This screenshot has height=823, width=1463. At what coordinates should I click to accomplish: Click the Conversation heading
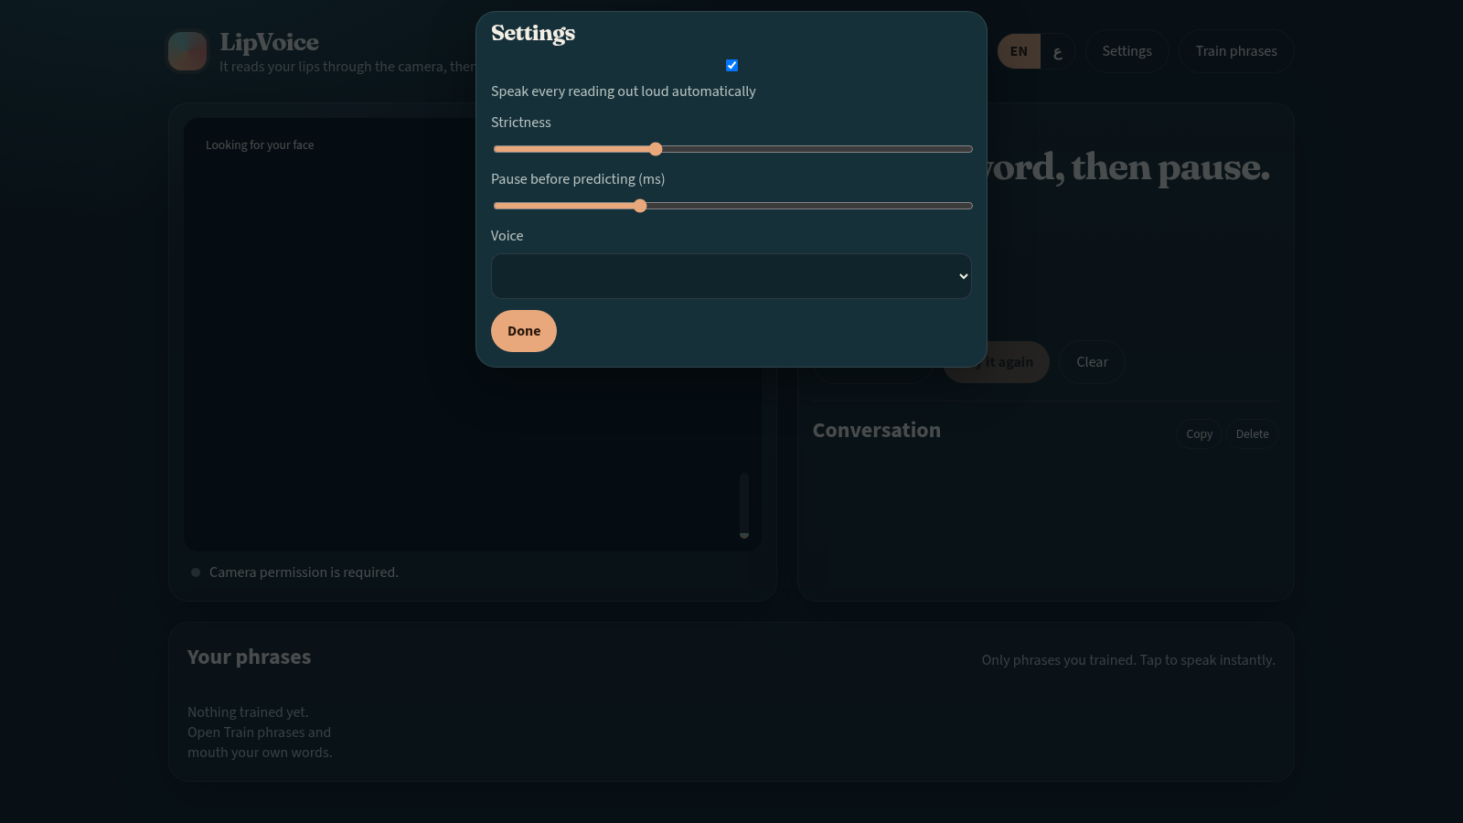click(876, 431)
